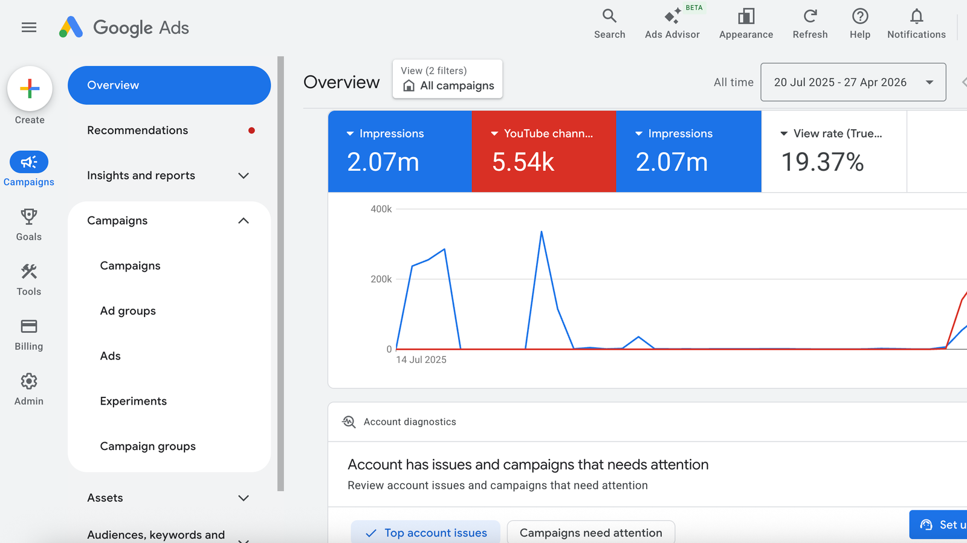The width and height of the screenshot is (967, 543).
Task: Select Campaigns need attention chip
Action: [591, 532]
